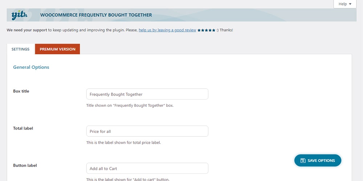This screenshot has width=363, height=181.
Task: Click the WooCommerce Frequently Bought Together banner title
Action: (x=96, y=15)
